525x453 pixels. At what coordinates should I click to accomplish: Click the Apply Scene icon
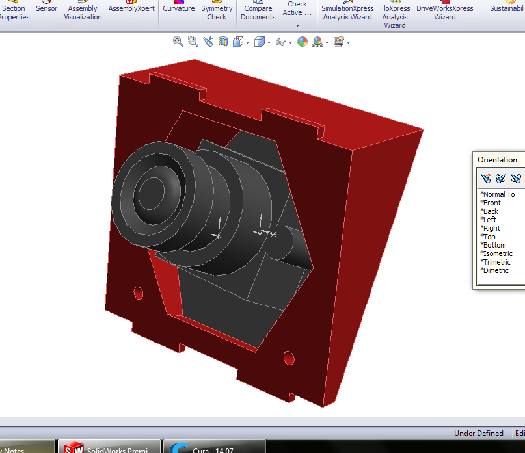(317, 42)
